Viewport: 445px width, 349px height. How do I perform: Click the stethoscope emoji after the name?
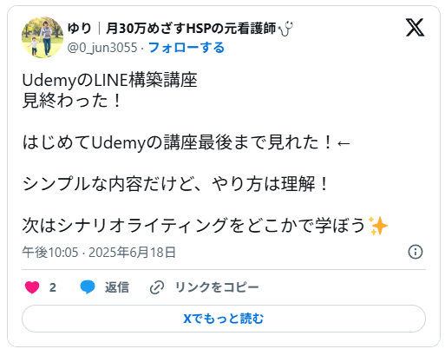pyautogui.click(x=285, y=29)
